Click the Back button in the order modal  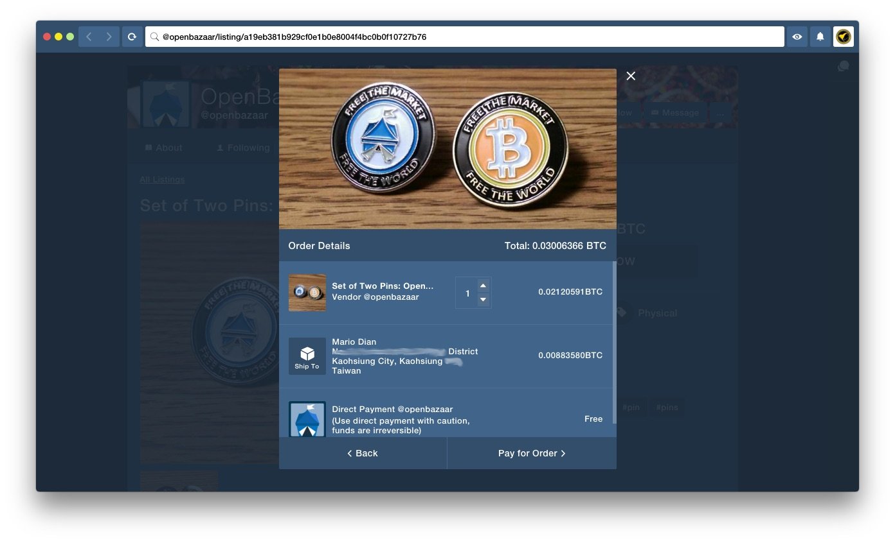click(363, 453)
